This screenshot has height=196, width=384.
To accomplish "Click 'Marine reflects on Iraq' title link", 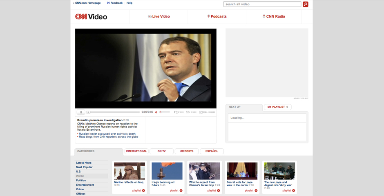I will pos(129,182).
